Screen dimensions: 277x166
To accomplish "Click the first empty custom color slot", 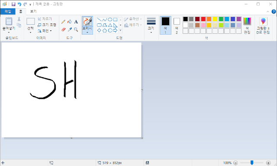I will coord(185,31).
